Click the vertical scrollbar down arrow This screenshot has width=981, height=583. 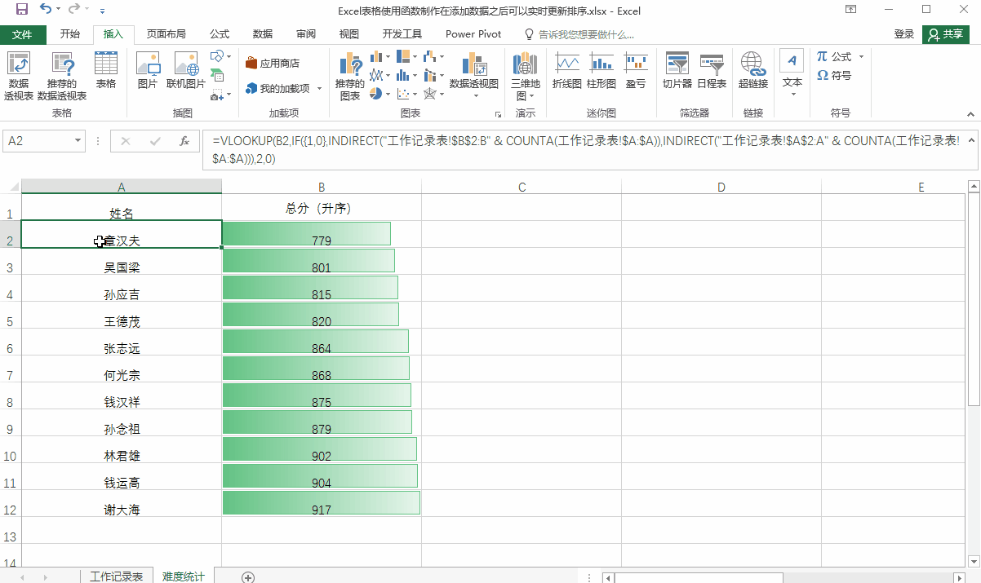tap(973, 561)
